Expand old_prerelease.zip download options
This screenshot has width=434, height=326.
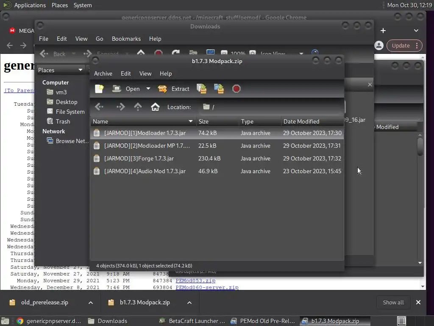coord(91,303)
